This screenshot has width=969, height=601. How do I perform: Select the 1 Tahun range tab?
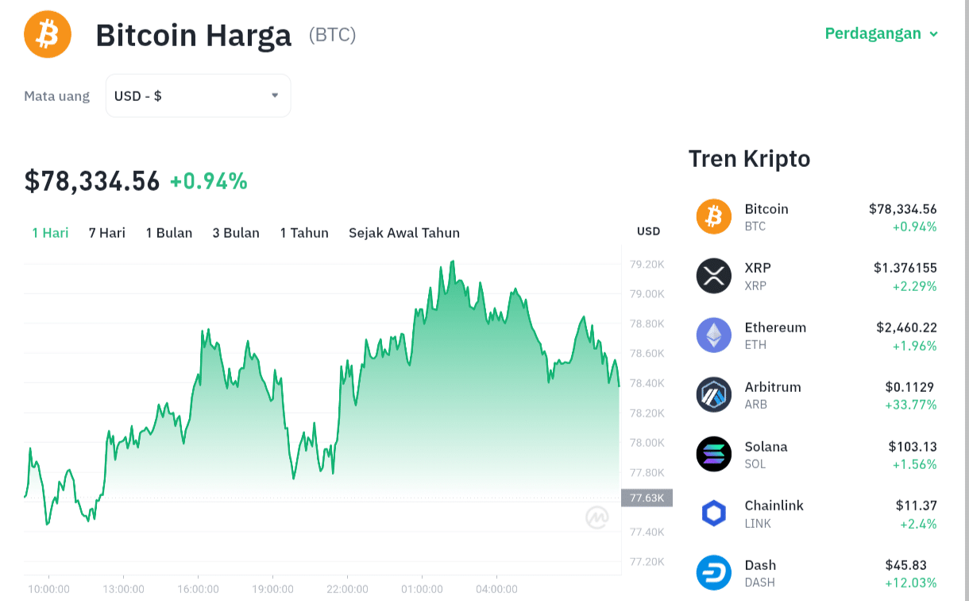(304, 233)
